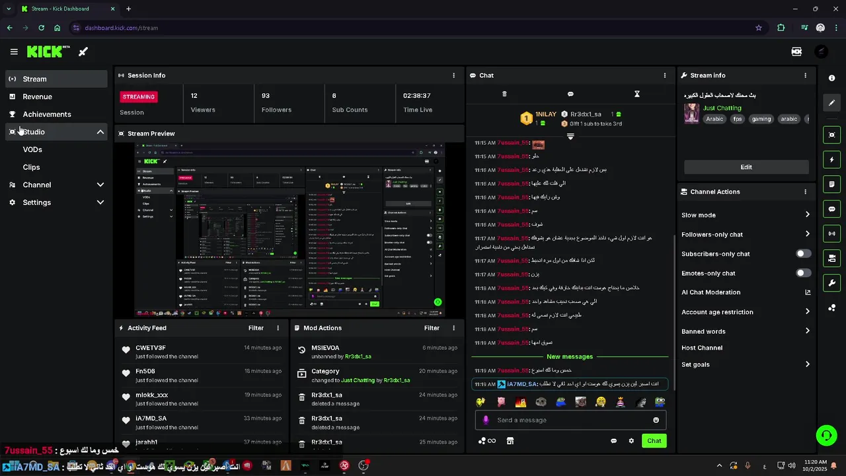Open Achievements in the sidebar
The image size is (846, 476).
[56, 114]
